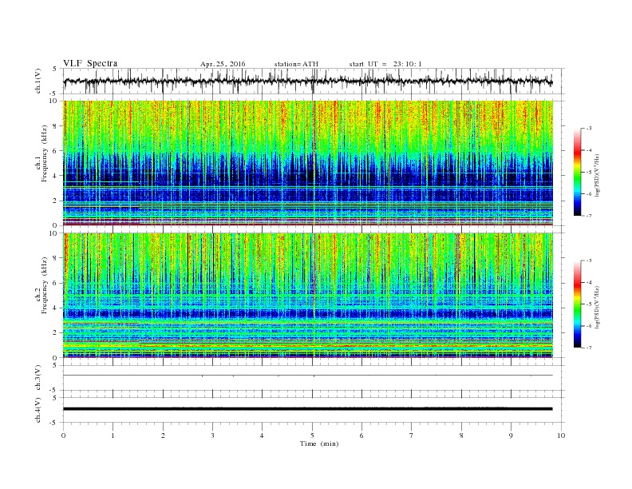Select the "start UT = 23:10:1" text

(385, 64)
